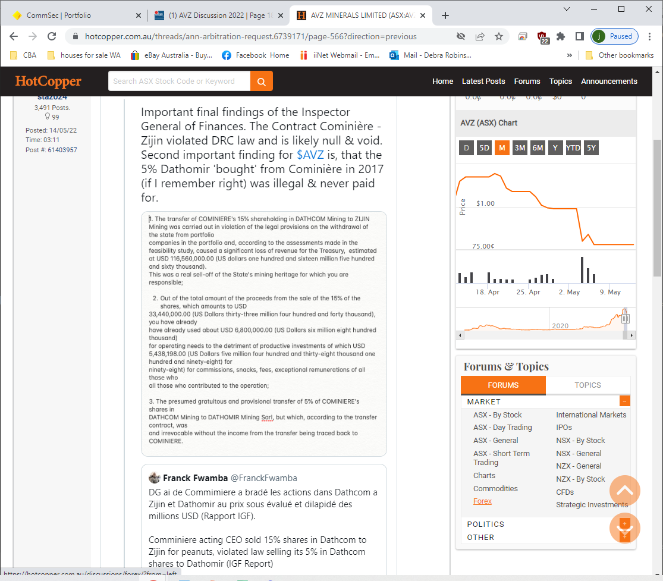Click the HotCopper logo

pos(48,81)
